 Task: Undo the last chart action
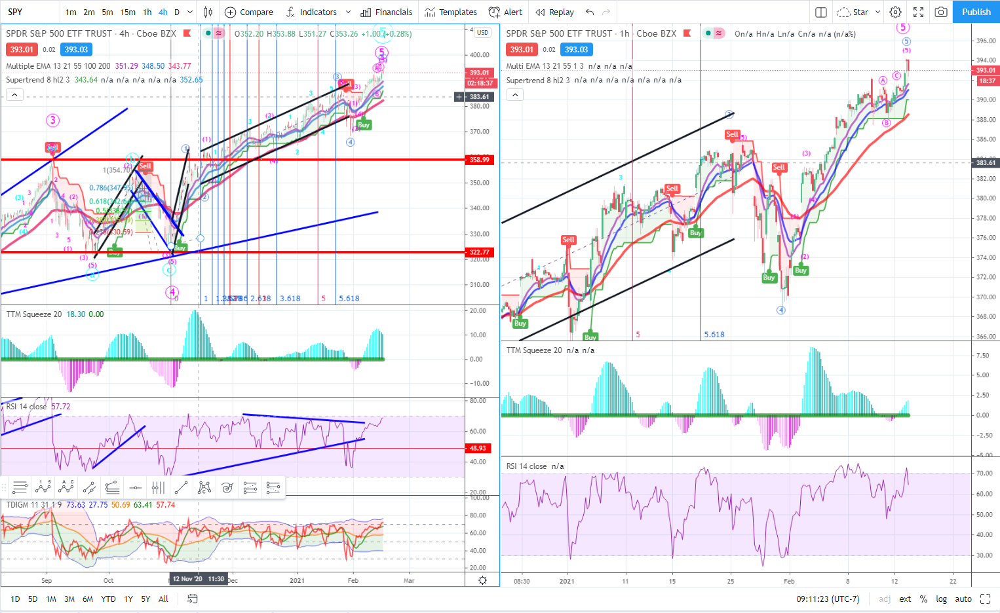(590, 12)
